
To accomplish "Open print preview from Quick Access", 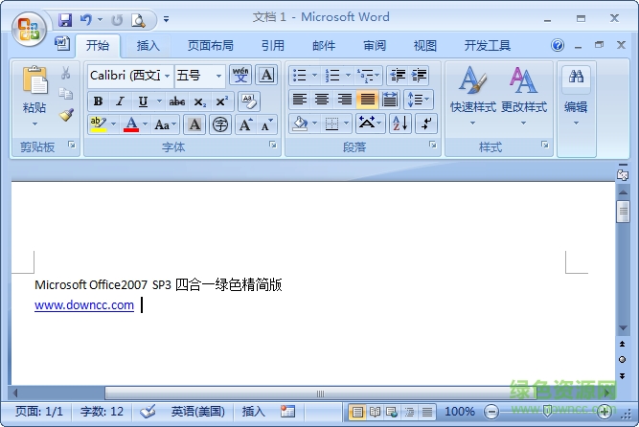I will (x=138, y=19).
